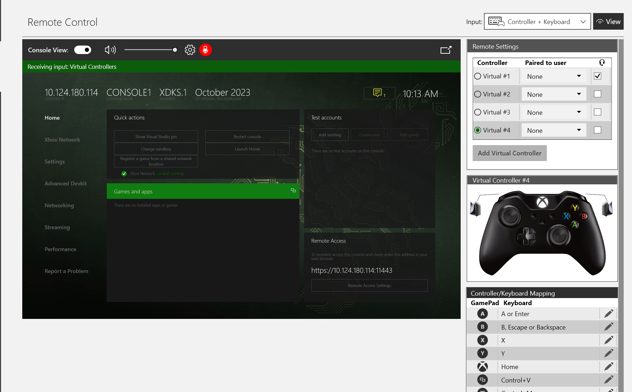Open the Input Controller + Keyboard dropdown
The width and height of the screenshot is (632, 392).
point(537,22)
